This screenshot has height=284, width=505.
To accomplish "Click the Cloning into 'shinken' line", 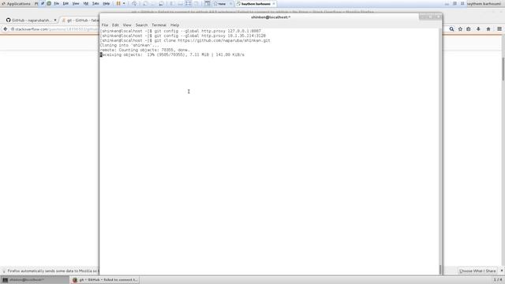I will 129,46.
